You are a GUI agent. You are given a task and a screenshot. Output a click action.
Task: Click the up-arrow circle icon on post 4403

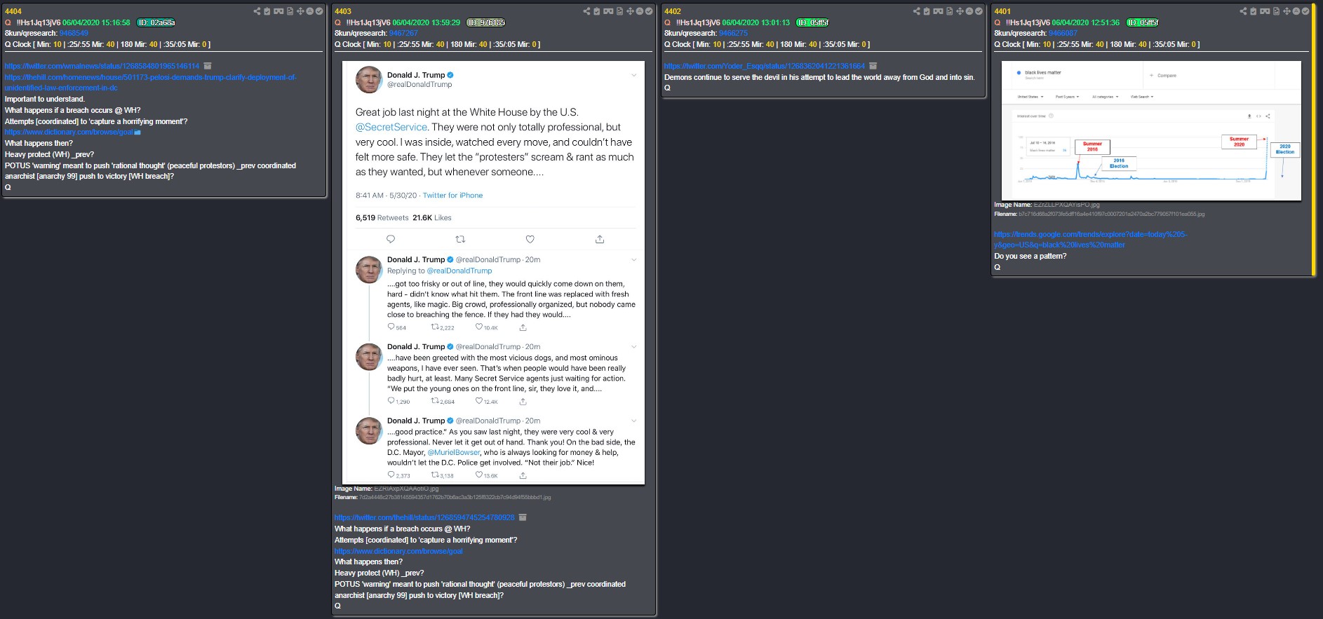(640, 11)
